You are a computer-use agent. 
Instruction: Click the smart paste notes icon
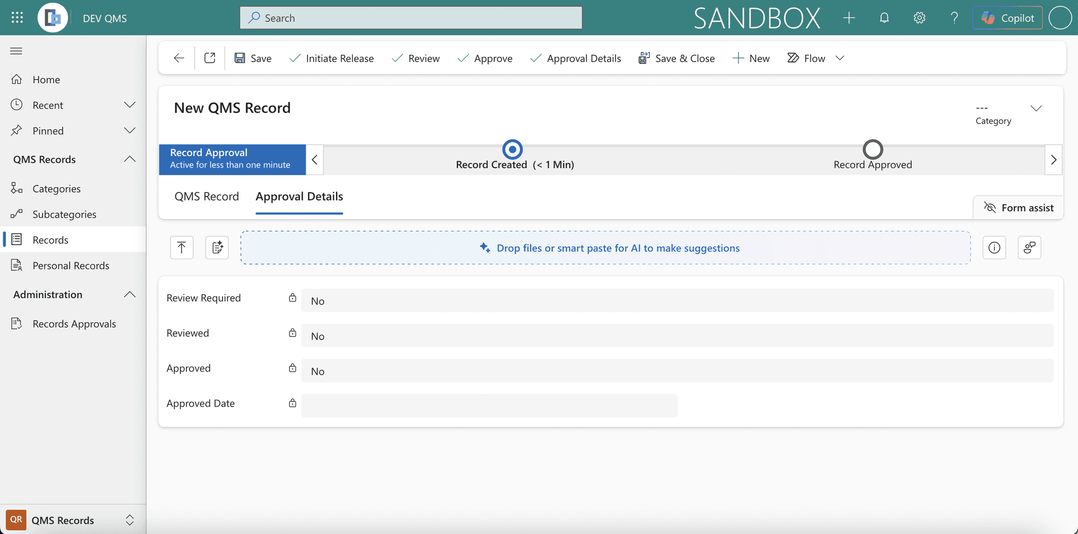(x=217, y=247)
